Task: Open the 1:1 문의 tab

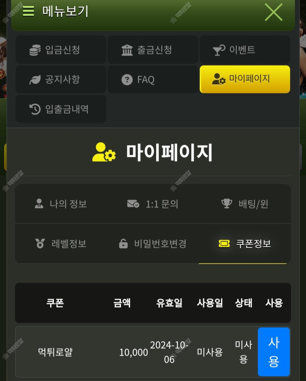Action: 153,204
